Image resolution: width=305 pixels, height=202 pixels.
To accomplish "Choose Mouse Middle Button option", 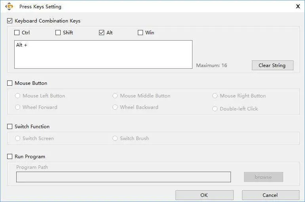I will click(115, 96).
